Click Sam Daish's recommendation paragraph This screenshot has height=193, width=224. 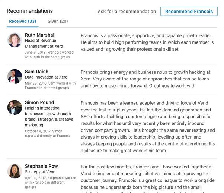145,79
